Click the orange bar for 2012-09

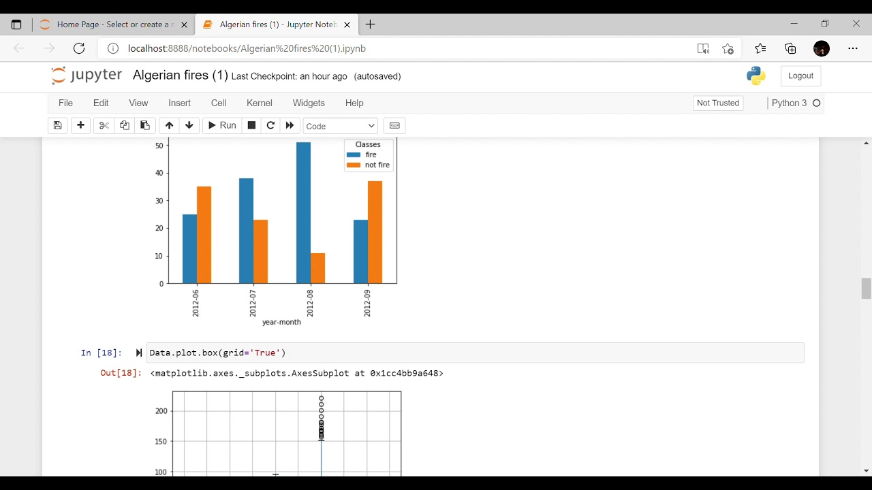click(x=375, y=232)
